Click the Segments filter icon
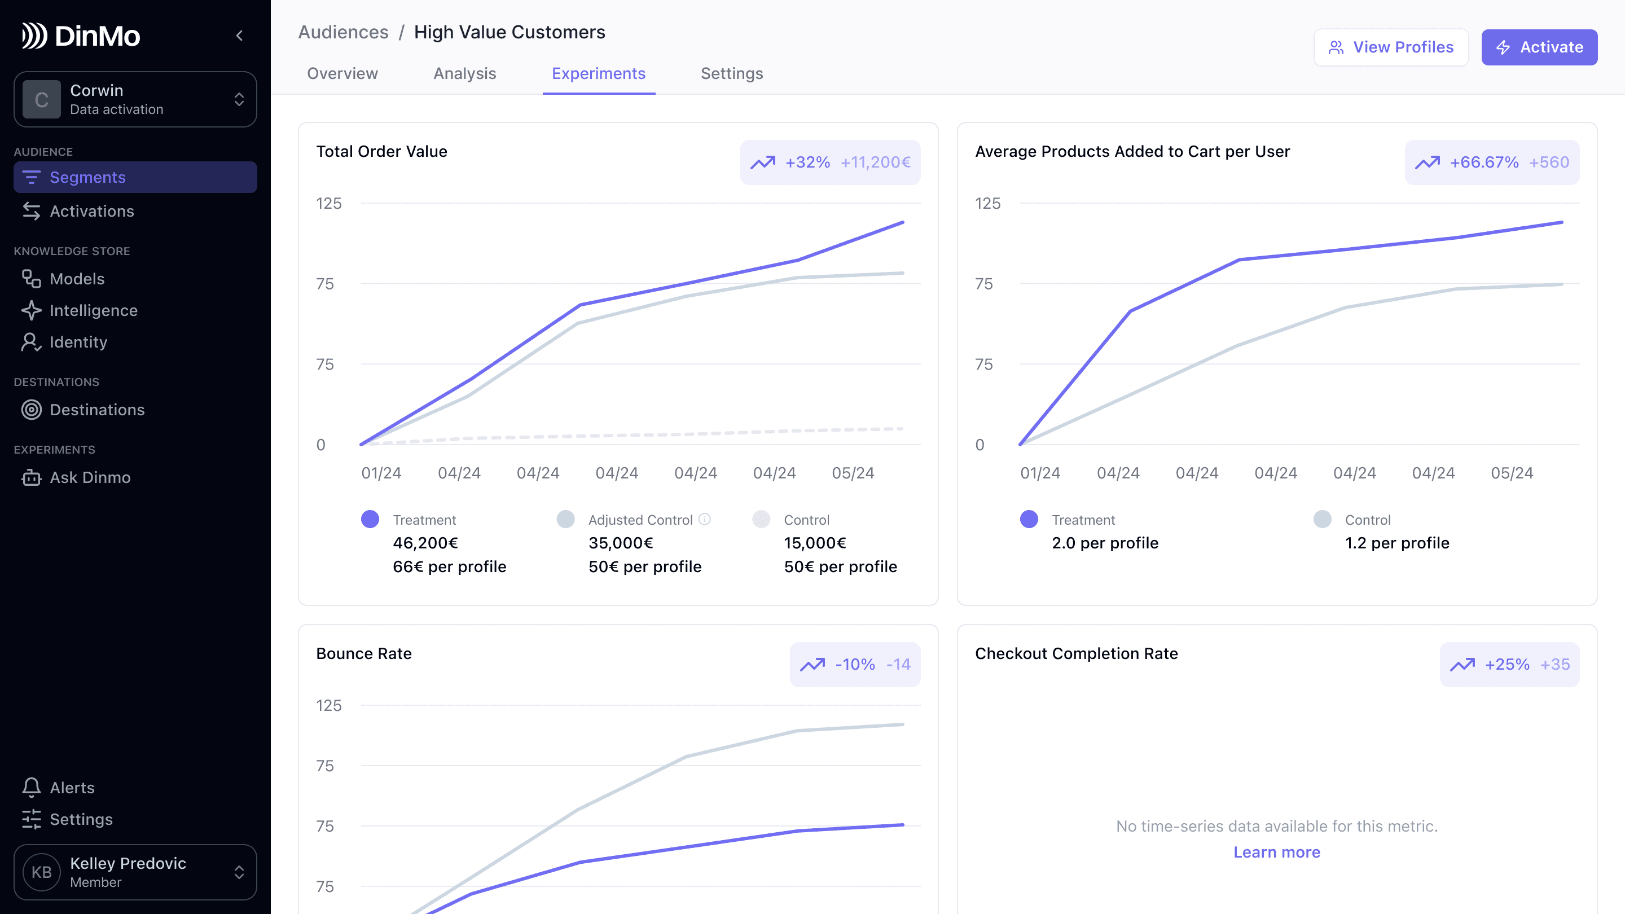This screenshot has width=1625, height=914. click(32, 177)
